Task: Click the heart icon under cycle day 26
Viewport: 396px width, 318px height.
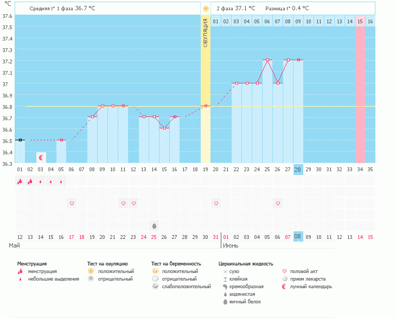Action: (278, 203)
